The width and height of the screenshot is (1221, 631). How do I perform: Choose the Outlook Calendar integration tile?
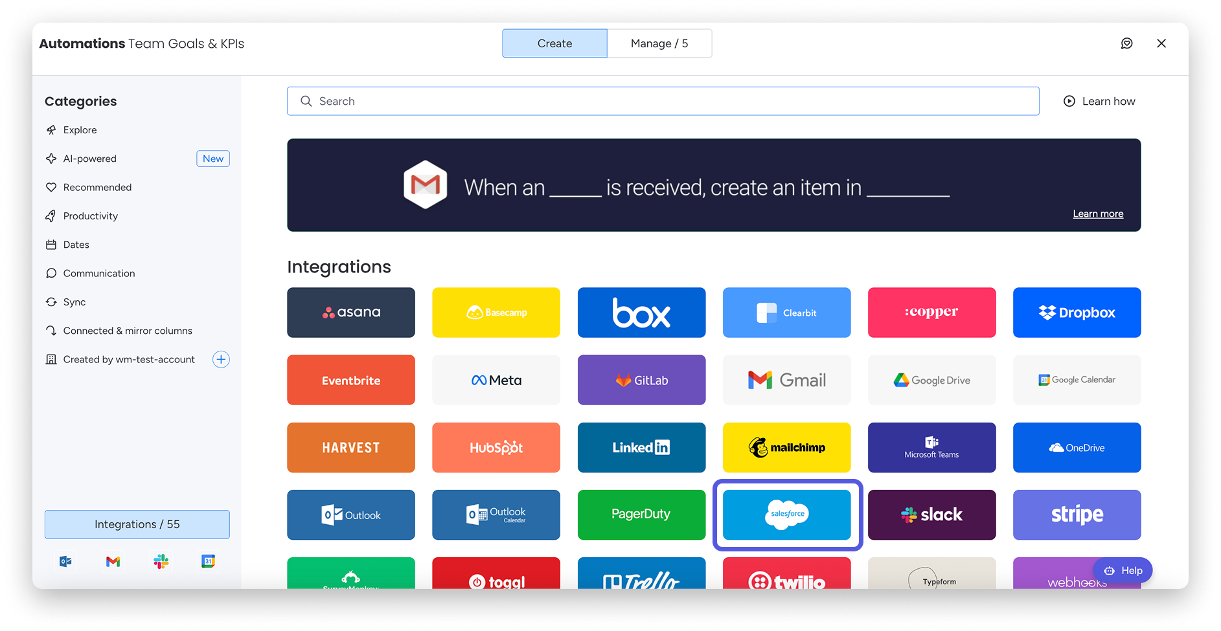click(496, 515)
